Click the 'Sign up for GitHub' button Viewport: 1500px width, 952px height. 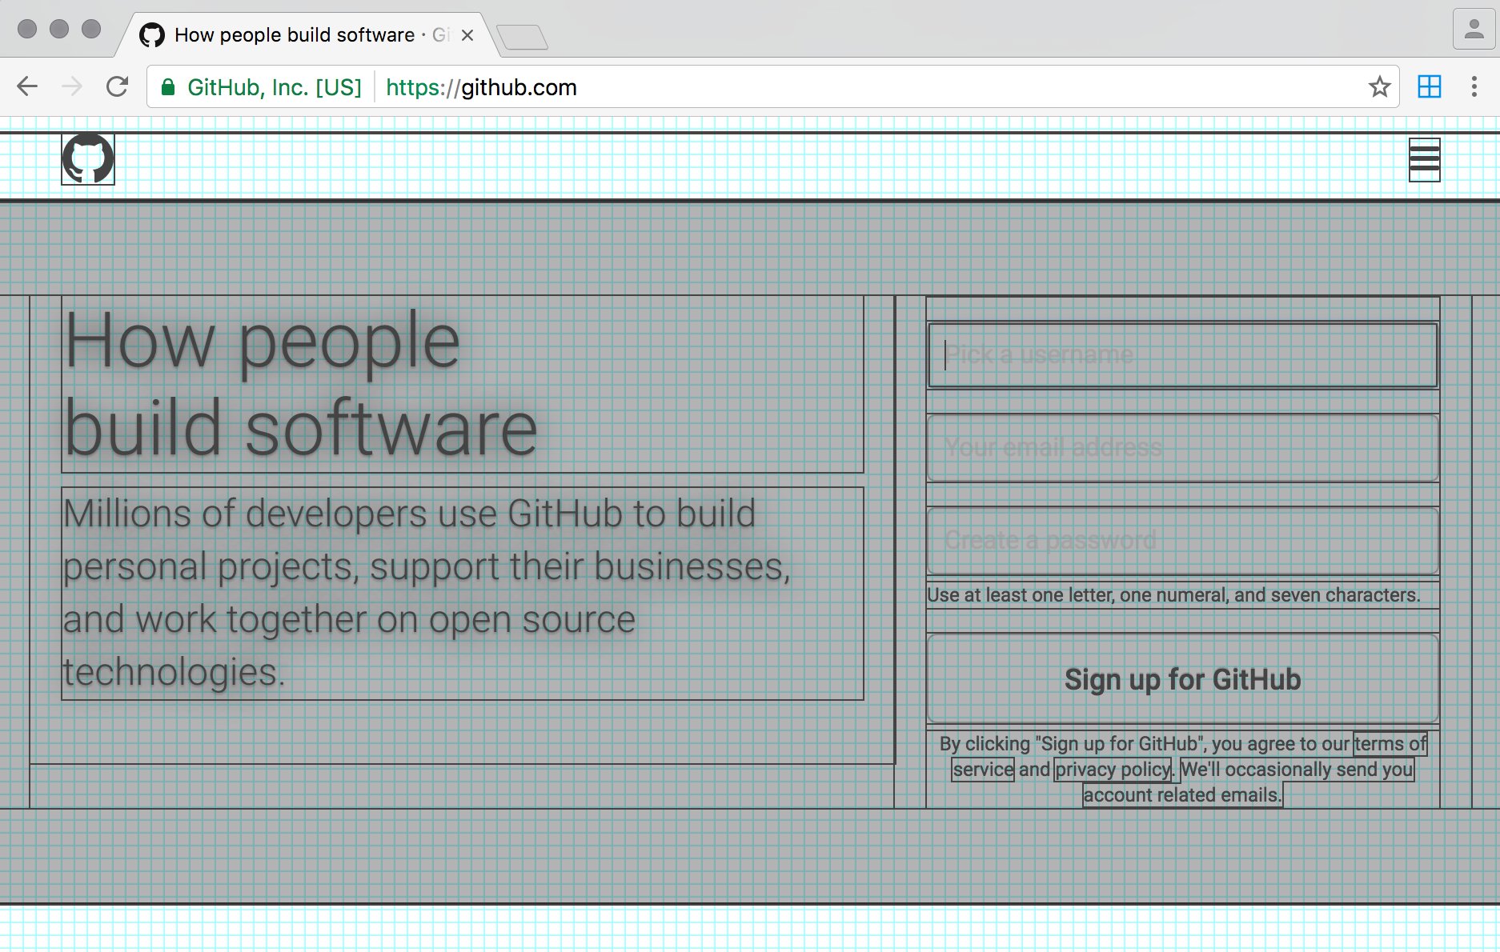[x=1183, y=679]
